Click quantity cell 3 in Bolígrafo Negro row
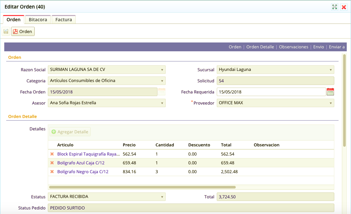The width and height of the screenshot is (351, 214). (x=157, y=172)
